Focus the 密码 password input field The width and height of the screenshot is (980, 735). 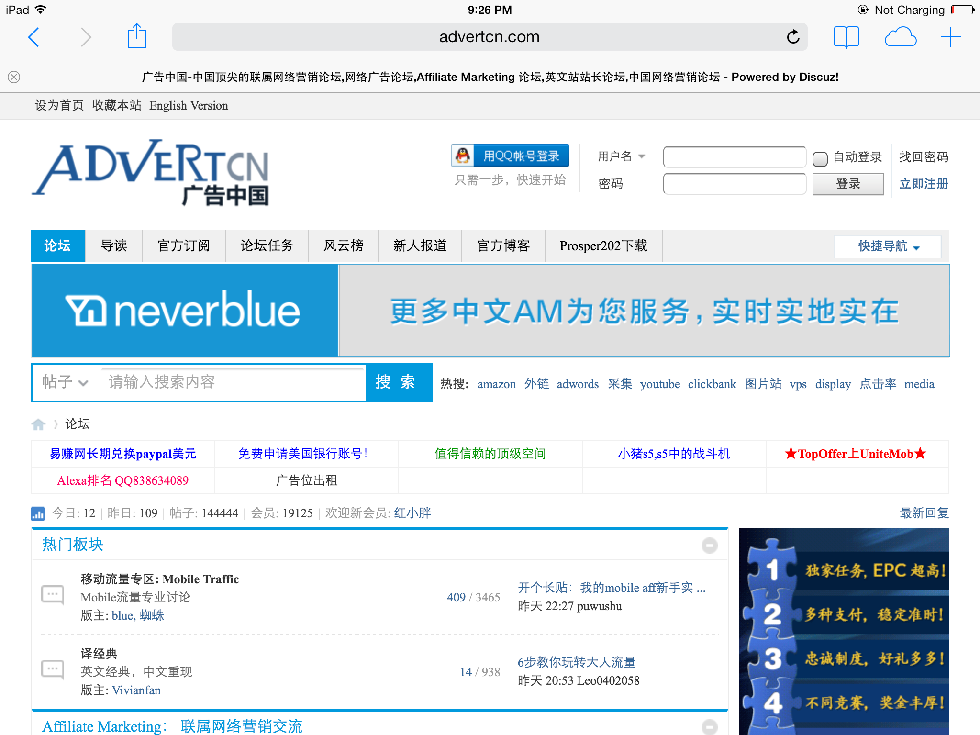[735, 184]
